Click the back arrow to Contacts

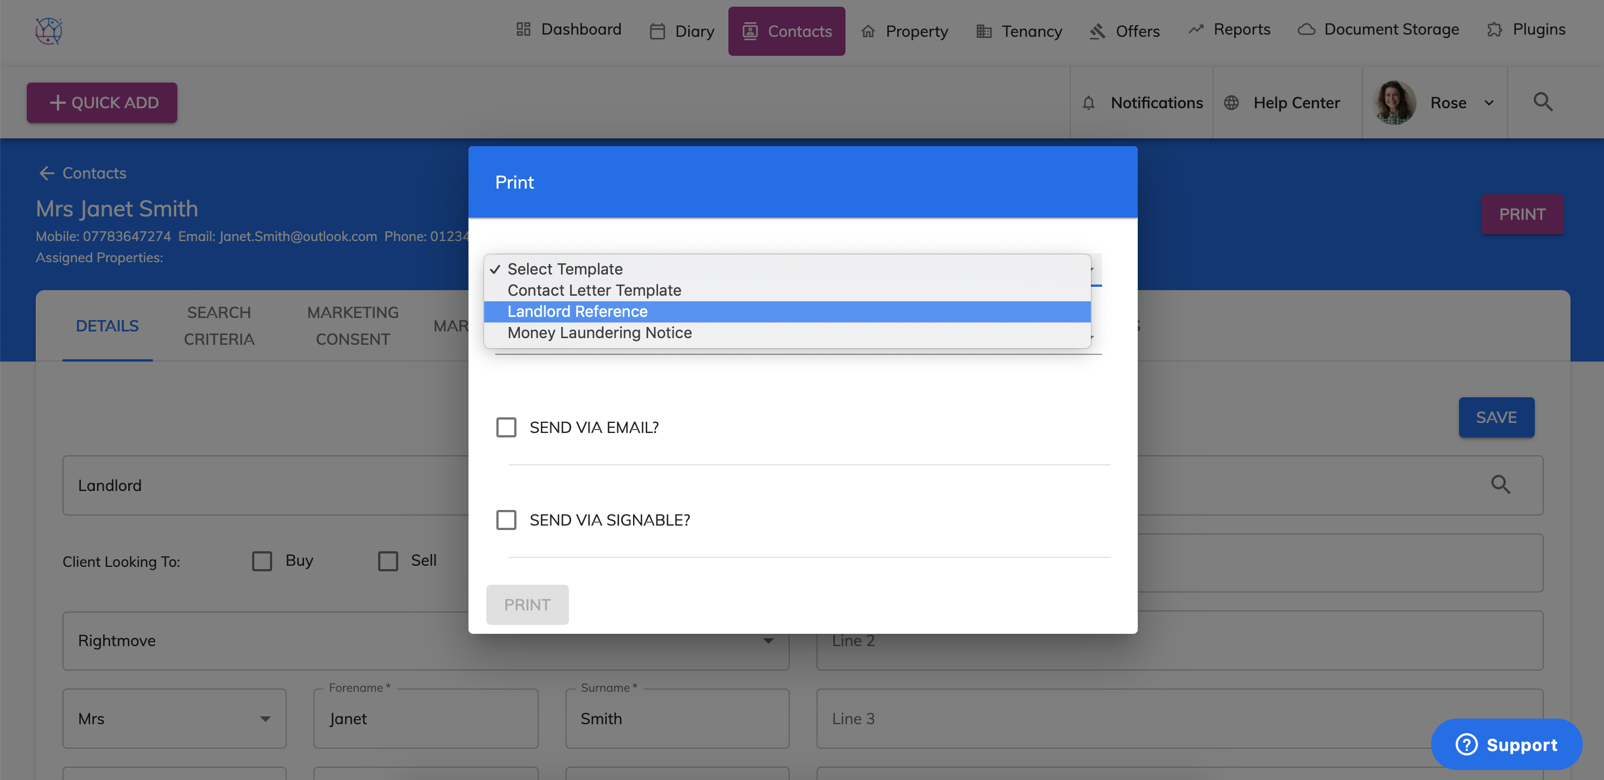pos(47,173)
